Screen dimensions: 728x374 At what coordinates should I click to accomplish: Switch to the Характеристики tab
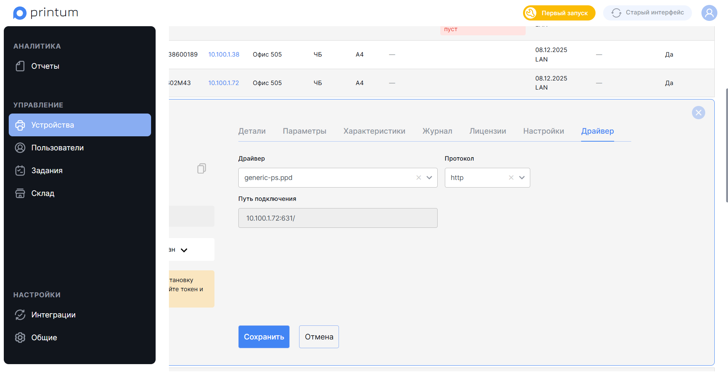click(x=374, y=131)
